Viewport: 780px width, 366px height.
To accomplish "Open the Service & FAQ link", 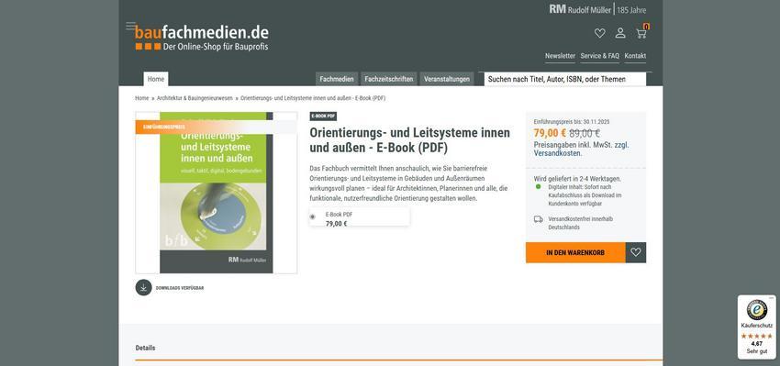I will tap(600, 56).
